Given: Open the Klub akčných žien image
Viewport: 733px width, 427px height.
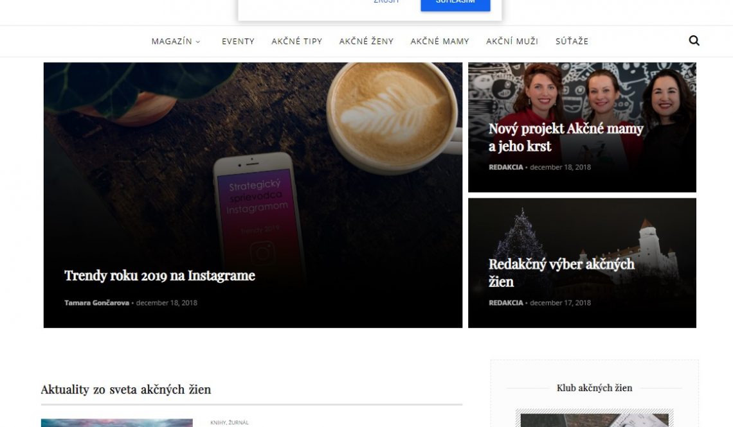Looking at the screenshot, I should (595, 419).
